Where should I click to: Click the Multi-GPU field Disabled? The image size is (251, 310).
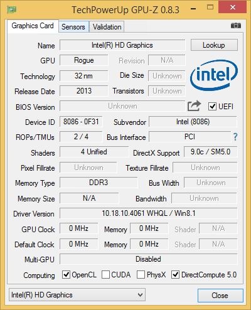pos(149,259)
